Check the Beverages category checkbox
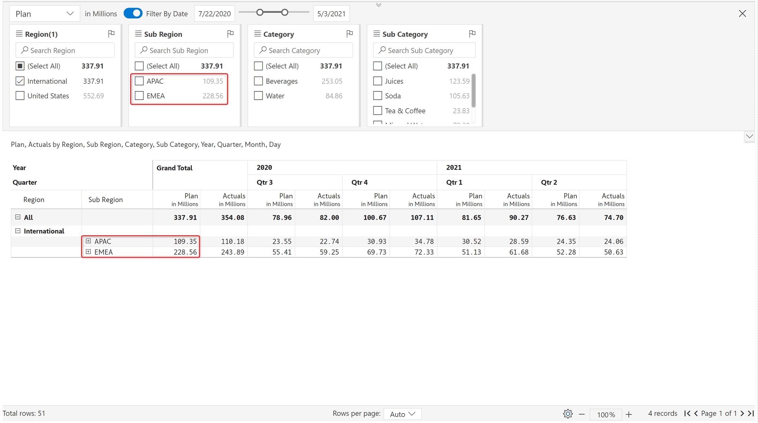 (x=259, y=81)
